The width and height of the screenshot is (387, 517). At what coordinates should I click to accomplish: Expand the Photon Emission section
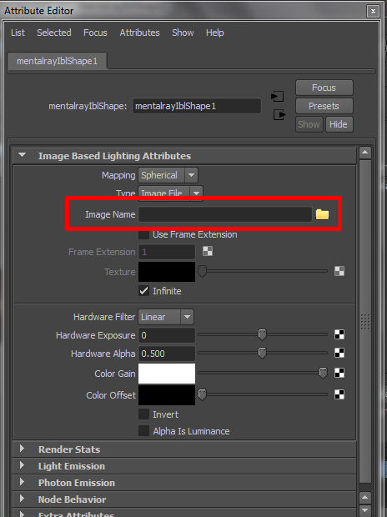(23, 482)
